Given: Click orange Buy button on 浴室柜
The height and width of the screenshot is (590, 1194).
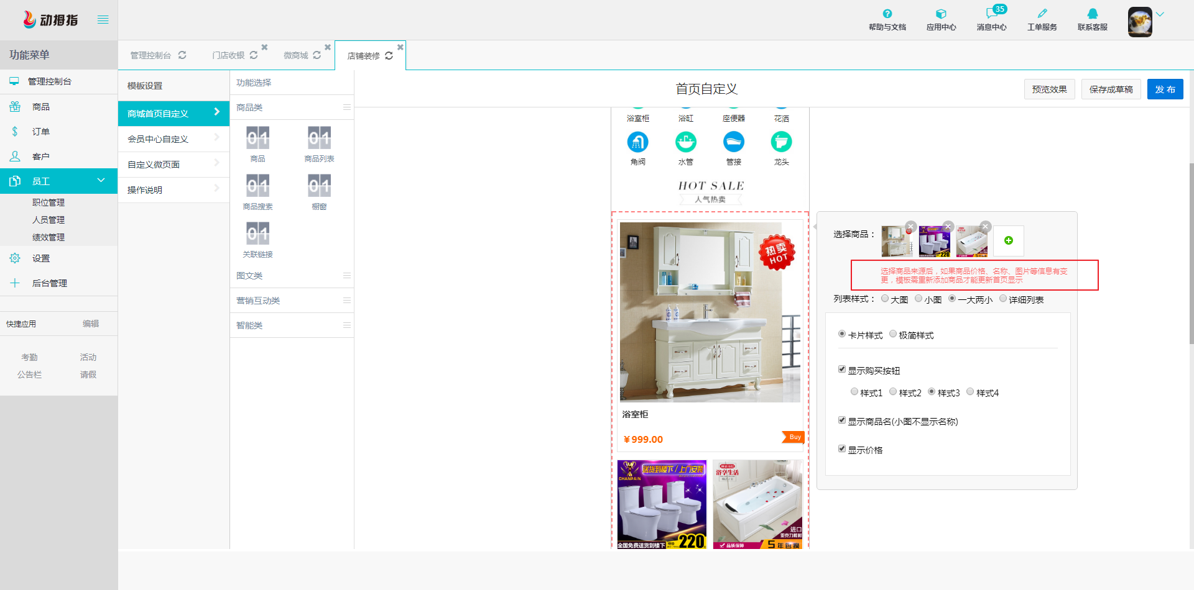Looking at the screenshot, I should coord(794,437).
